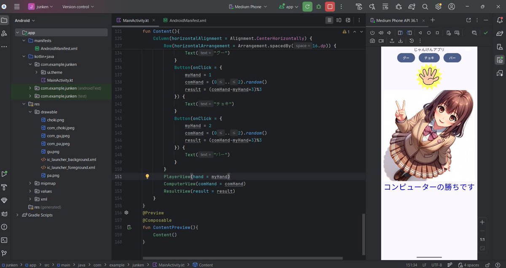The width and height of the screenshot is (506, 268).
Task: Select ic_launcher_foreground.xml file
Action: coord(68,167)
